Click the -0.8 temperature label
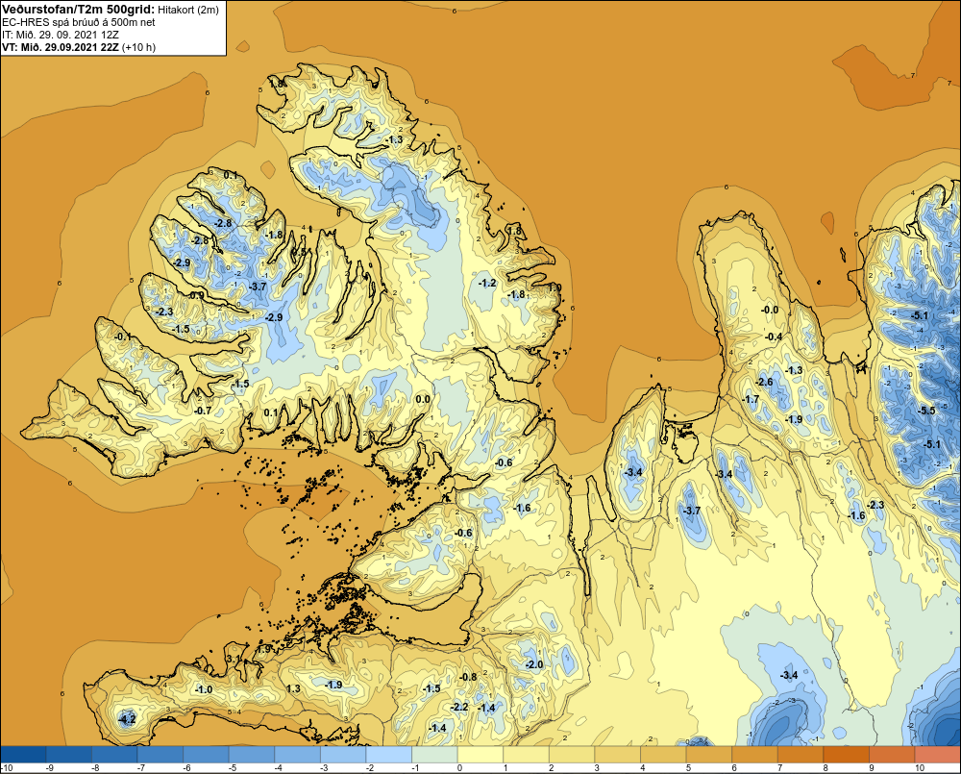This screenshot has height=774, width=961. tap(468, 677)
